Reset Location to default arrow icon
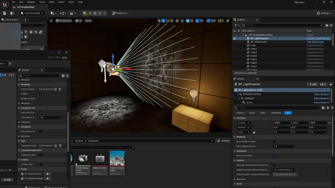Viewport: 335px width, 188px height. click(x=329, y=123)
